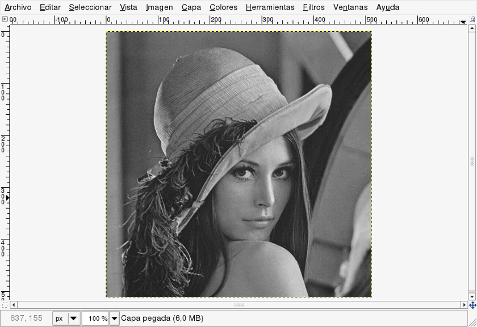Click the vertical scrollbar thumb
This screenshot has width=477, height=327.
pyautogui.click(x=472, y=162)
